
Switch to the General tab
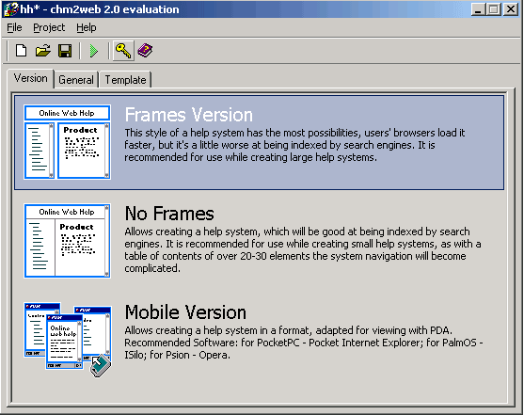tap(76, 80)
